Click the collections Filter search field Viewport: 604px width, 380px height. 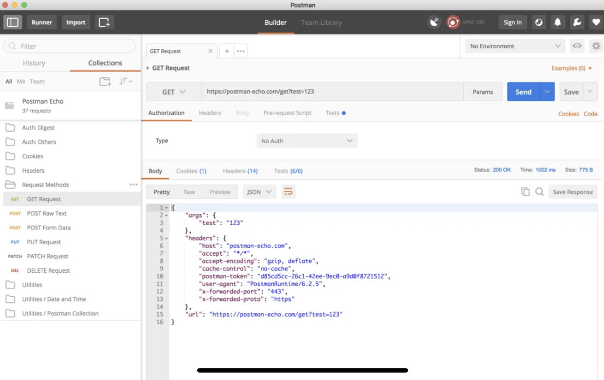(69, 46)
